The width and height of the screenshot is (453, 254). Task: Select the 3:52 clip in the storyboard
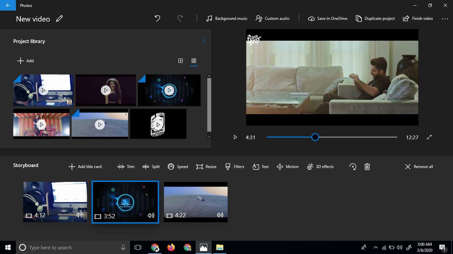[125, 202]
